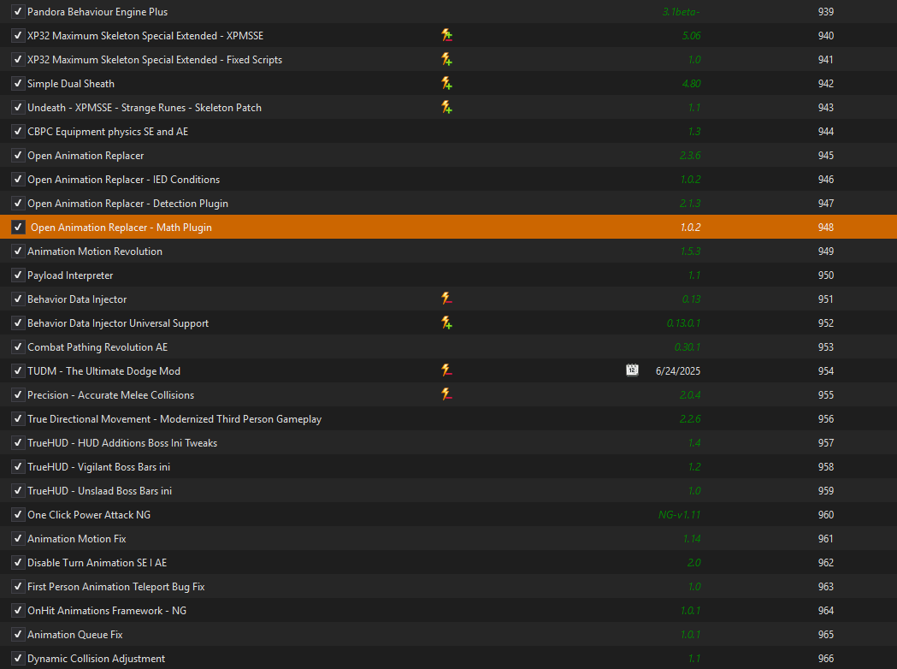Click version 2.3.6 of Open Animation Replacer
The width and height of the screenshot is (897, 669).
690,156
